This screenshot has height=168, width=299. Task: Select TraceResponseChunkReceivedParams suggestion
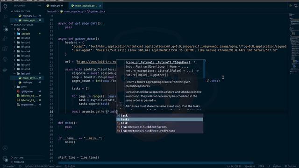click(160, 131)
